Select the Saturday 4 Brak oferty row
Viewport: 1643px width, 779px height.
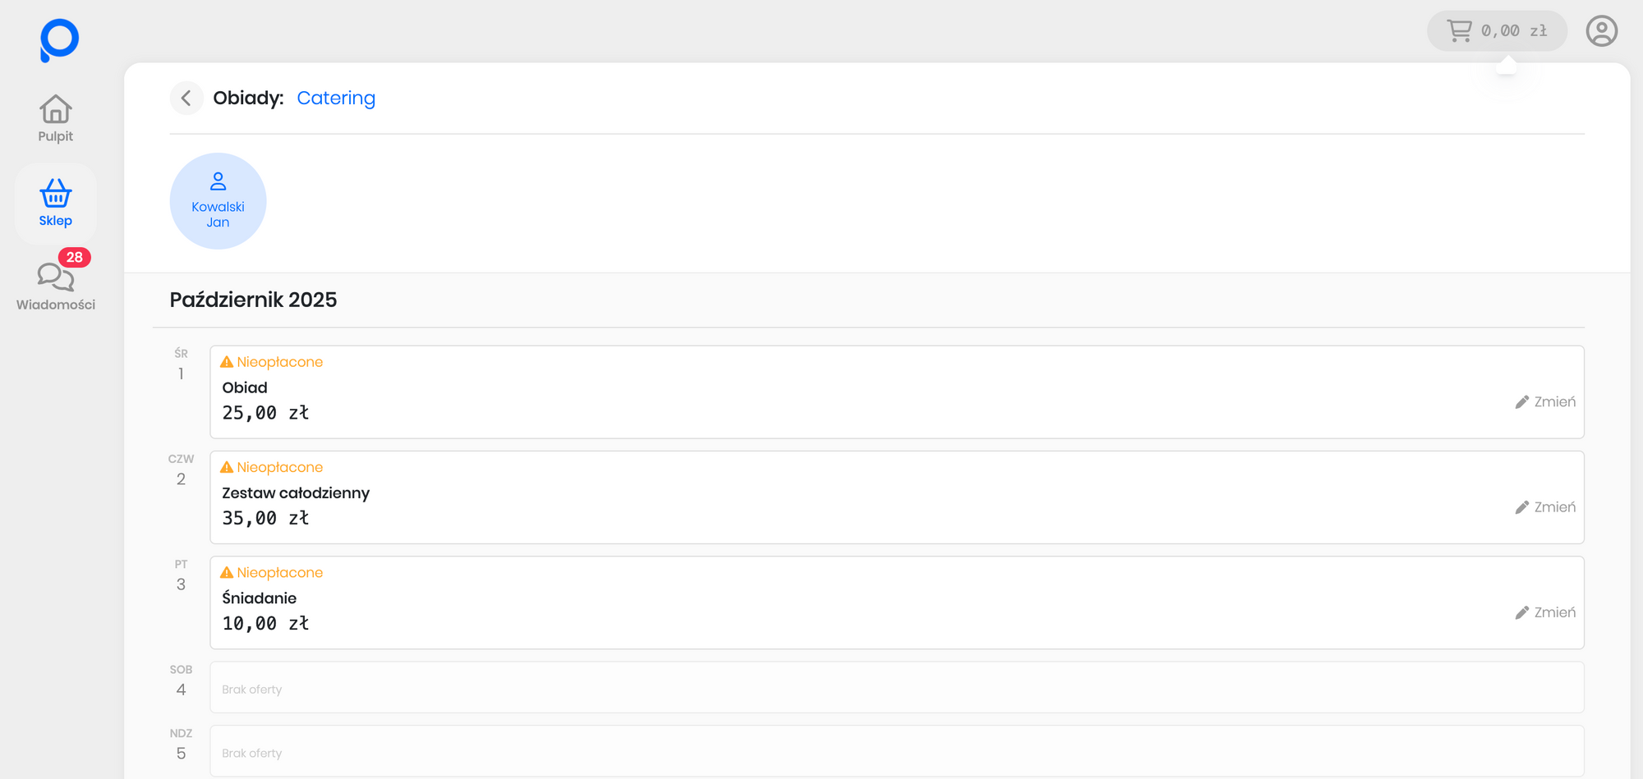coord(896,688)
